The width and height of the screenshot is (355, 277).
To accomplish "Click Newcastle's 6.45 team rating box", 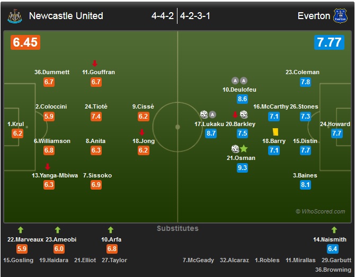I will coord(25,42).
